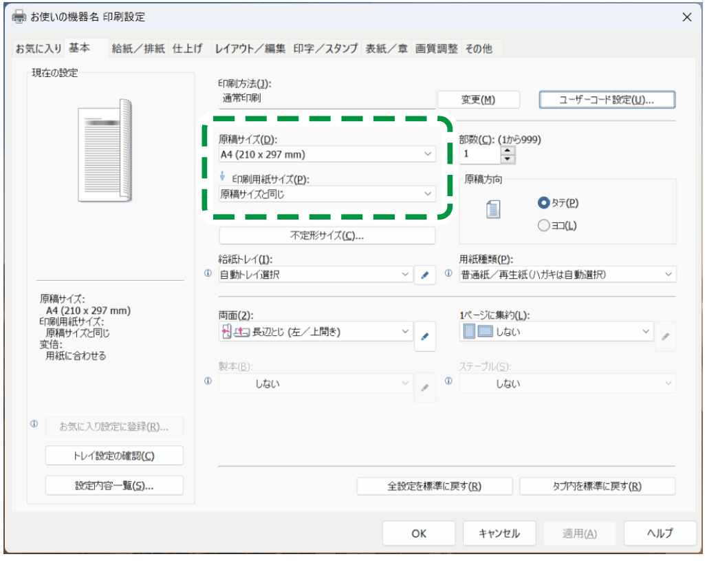Click the printer icon in the title bar
Image resolution: width=707 pixels, height=561 pixels.
19,17
